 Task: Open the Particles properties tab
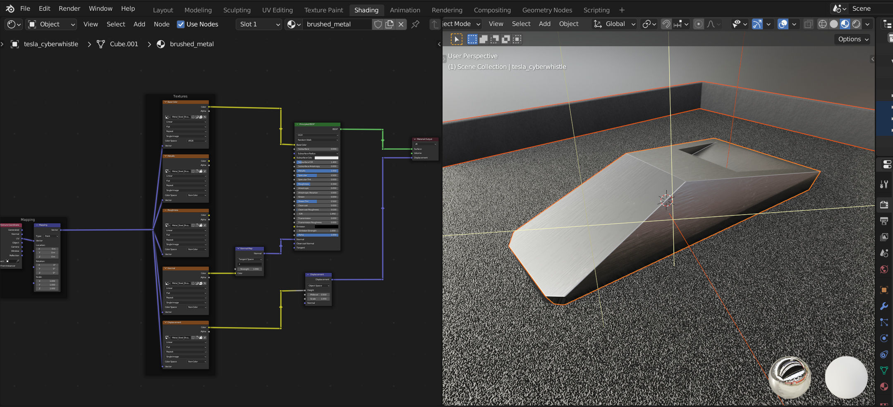(x=884, y=322)
